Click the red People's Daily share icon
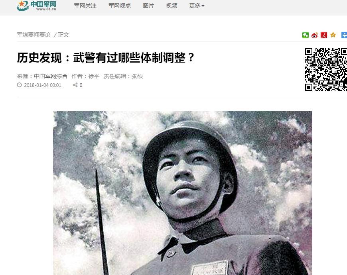The image size is (347, 275). [324, 35]
